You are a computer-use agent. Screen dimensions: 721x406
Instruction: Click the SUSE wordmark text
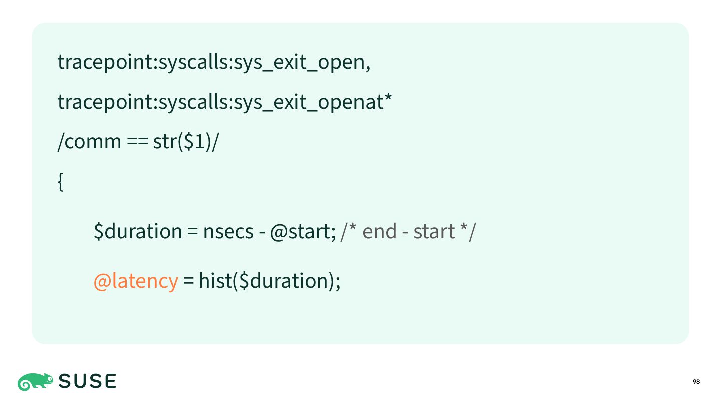[88, 382]
